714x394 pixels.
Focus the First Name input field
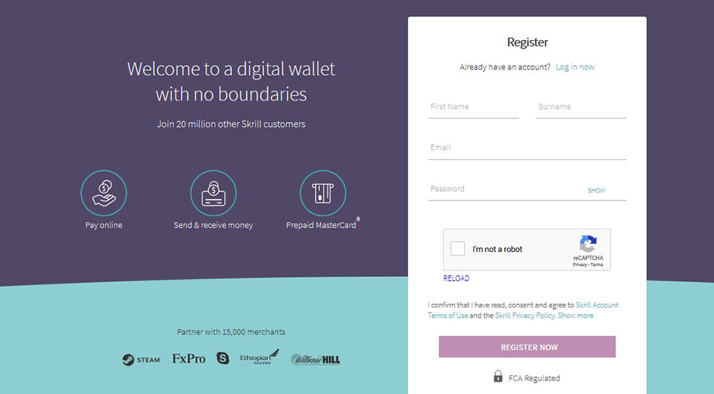point(473,107)
